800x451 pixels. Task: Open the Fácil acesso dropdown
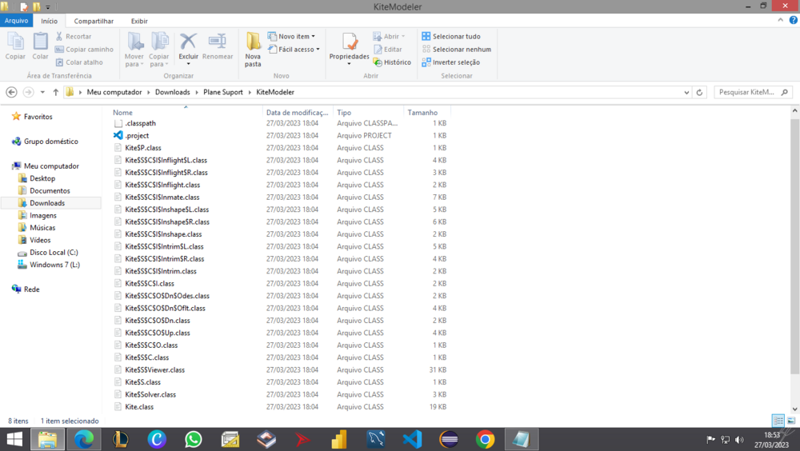294,50
